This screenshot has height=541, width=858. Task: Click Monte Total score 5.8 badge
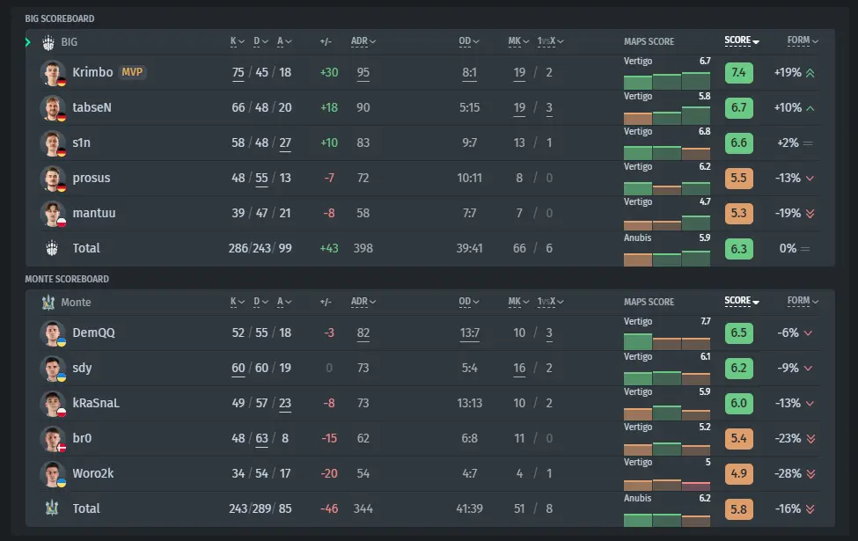click(738, 509)
